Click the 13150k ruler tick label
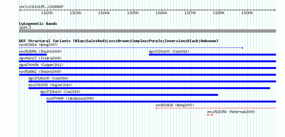Viewport: 285px width, 137px height. [x=133, y=13]
